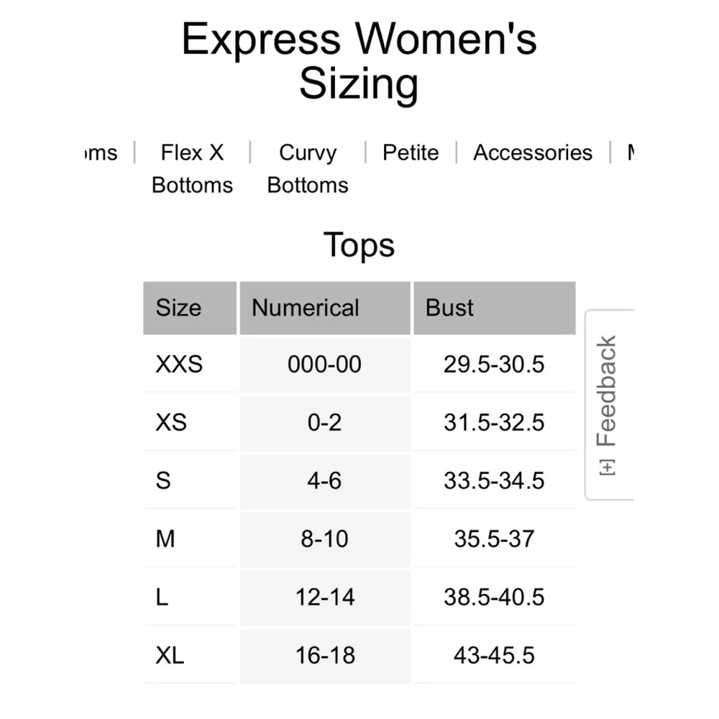Select the Curvy Bottoms tab
Screen dimensions: 719x719
[x=307, y=168]
